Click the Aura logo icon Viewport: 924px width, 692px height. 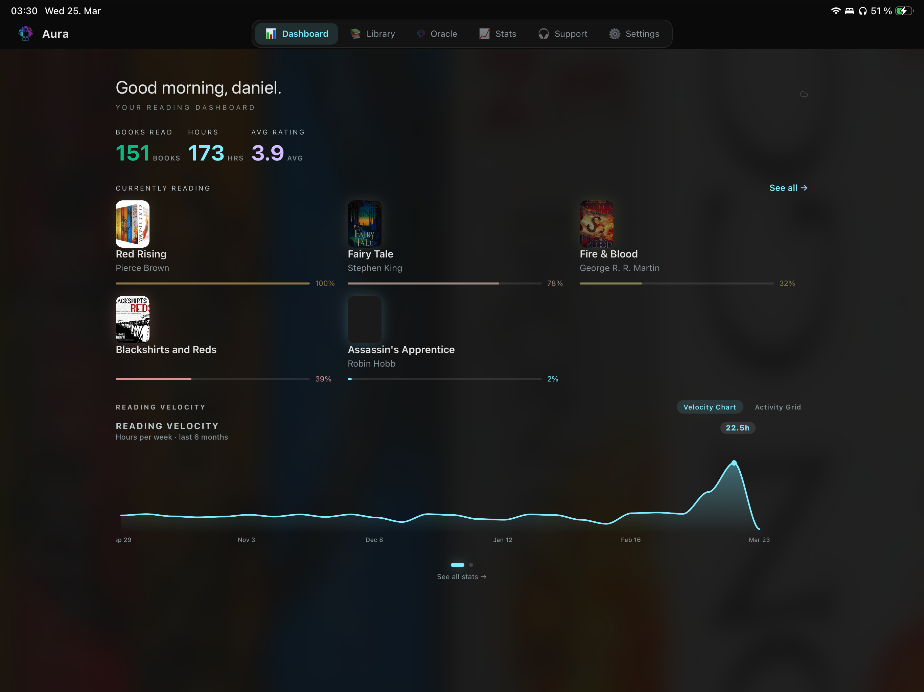click(x=25, y=34)
